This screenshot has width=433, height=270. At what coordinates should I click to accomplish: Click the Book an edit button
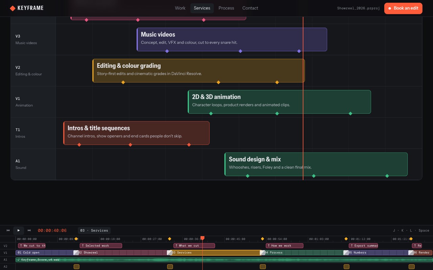pos(403,8)
